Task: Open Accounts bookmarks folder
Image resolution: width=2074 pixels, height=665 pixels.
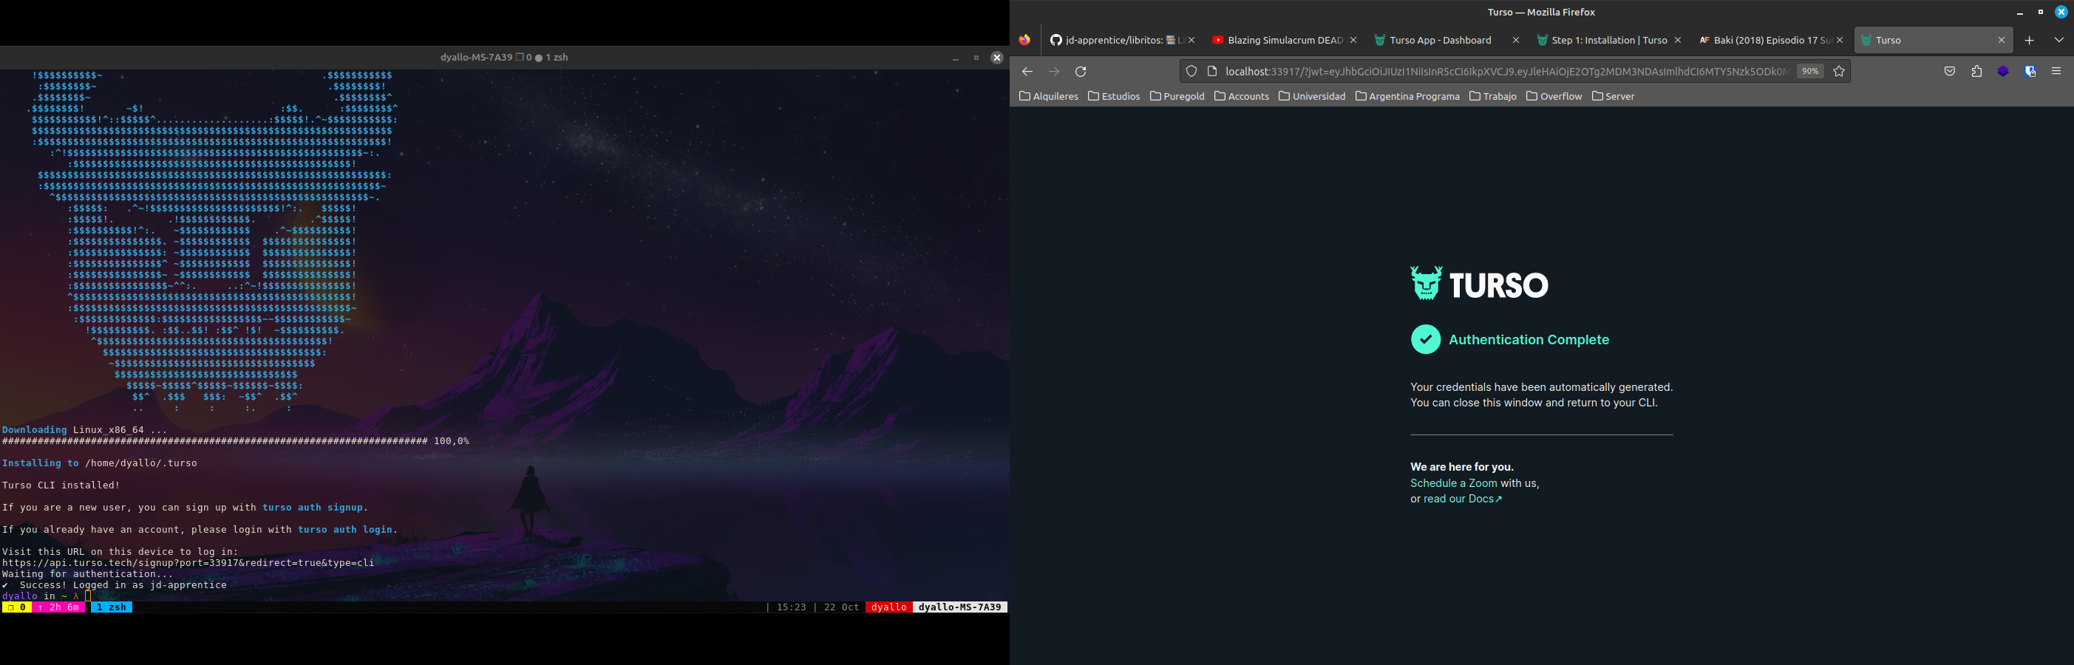Action: coord(1242,97)
